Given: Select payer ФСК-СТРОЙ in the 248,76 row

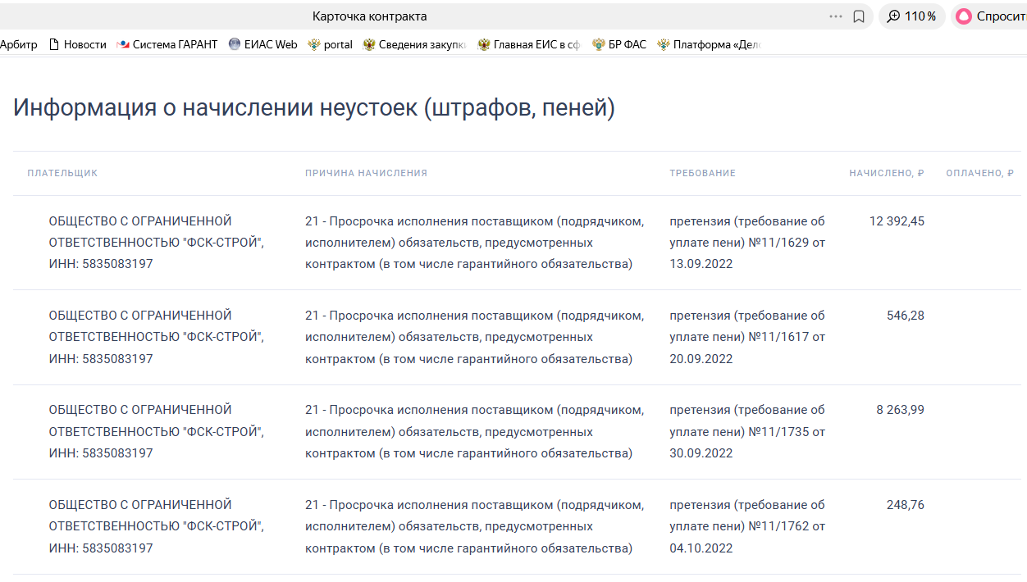Looking at the screenshot, I should click(x=157, y=526).
